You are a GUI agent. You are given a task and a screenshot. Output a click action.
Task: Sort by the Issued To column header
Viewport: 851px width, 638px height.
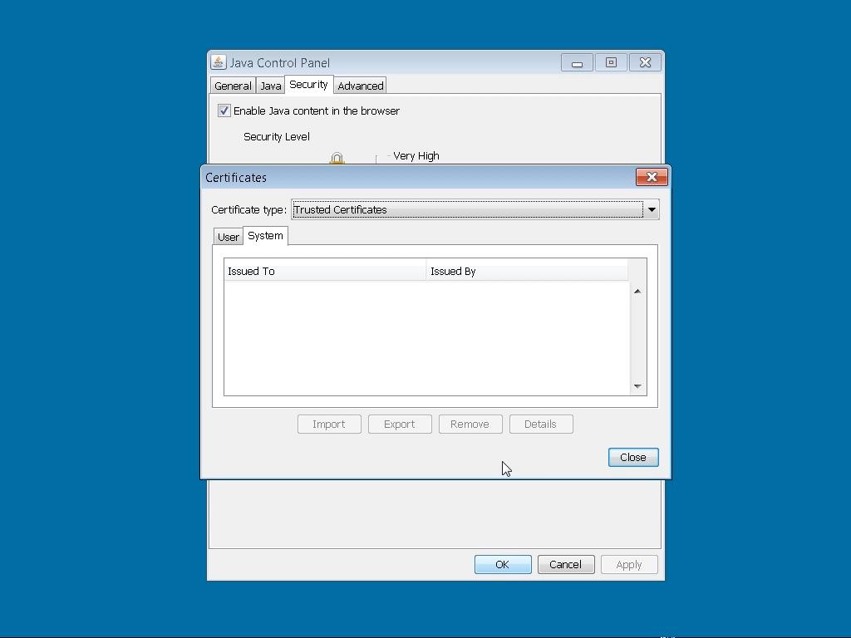(x=325, y=271)
